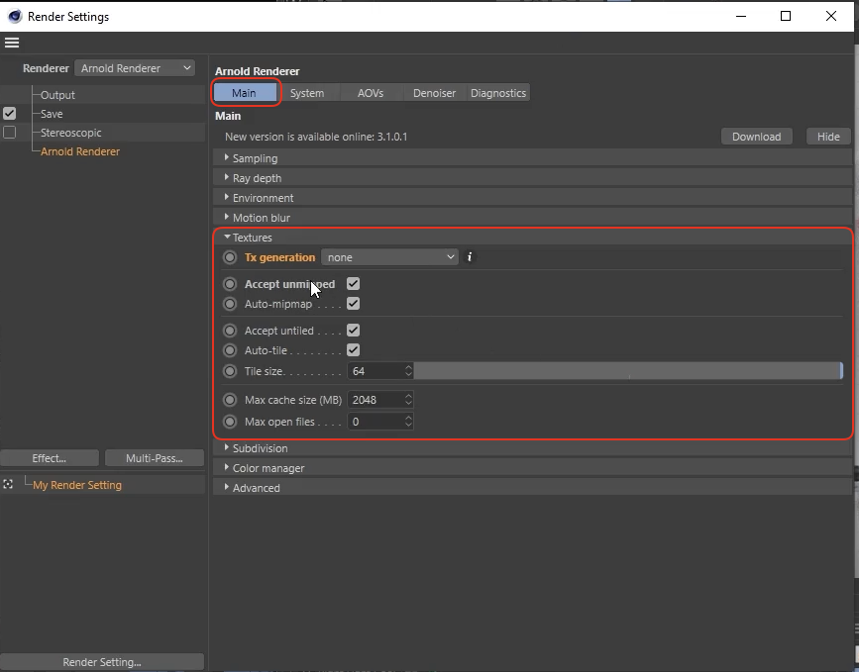Click the 'New version is available online' text
859x672 pixels.
316,137
